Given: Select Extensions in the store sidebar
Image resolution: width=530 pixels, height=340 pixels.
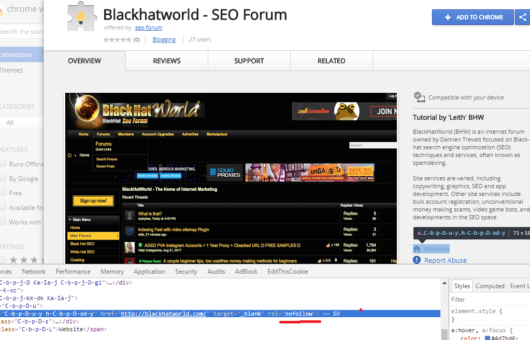Looking at the screenshot, I should coord(22,54).
